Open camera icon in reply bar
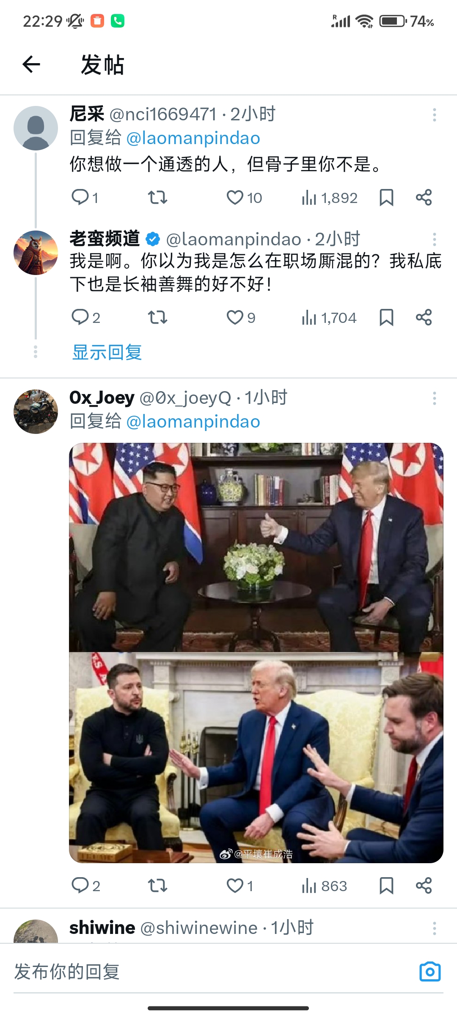Image resolution: width=457 pixels, height=1017 pixels. pos(430,971)
